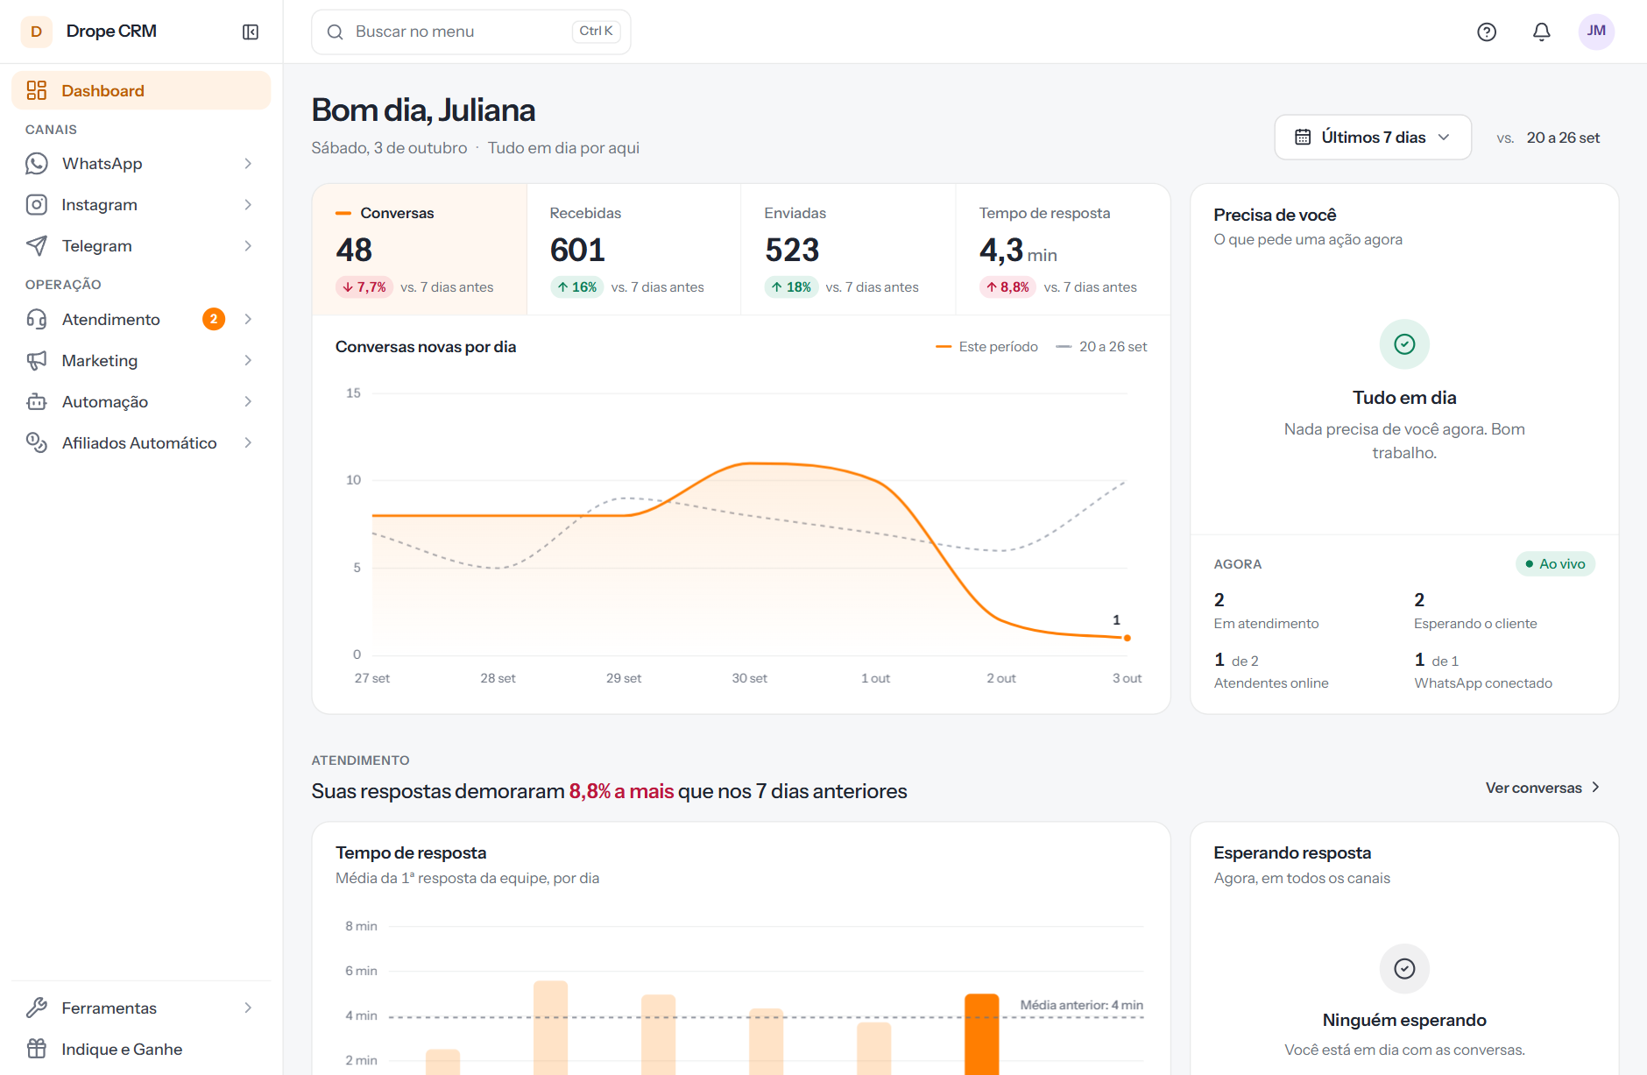
Task: Click the Marketing megaphone icon
Action: 37,360
